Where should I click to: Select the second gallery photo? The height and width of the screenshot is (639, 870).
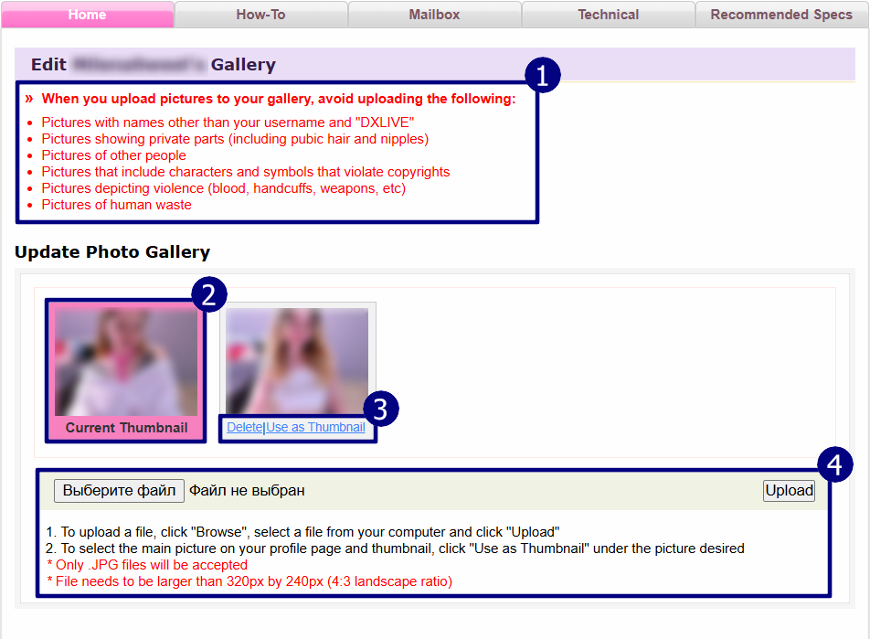pos(297,360)
